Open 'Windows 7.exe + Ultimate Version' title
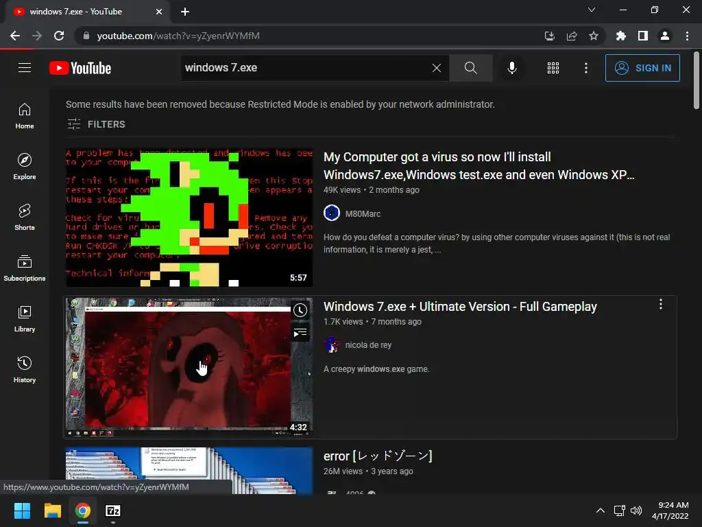 coord(460,307)
